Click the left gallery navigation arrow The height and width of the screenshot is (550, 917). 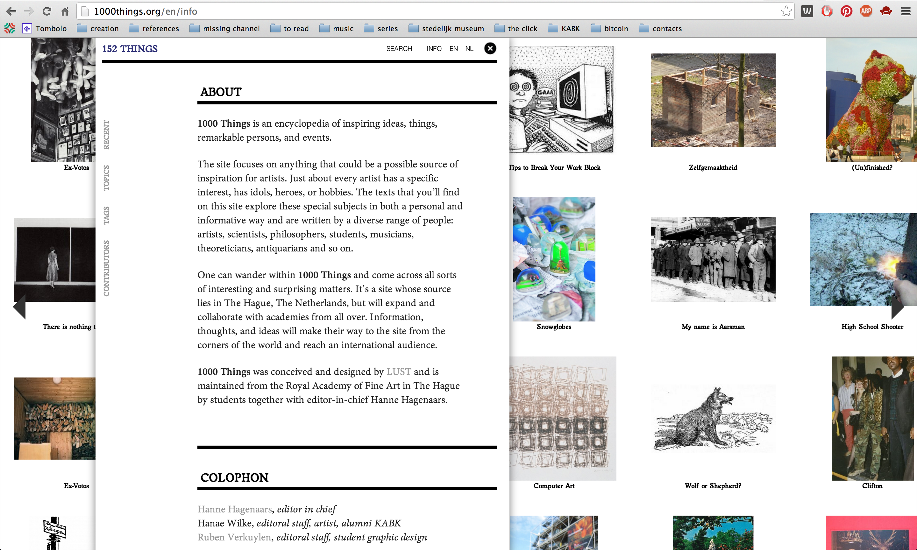pyautogui.click(x=19, y=307)
